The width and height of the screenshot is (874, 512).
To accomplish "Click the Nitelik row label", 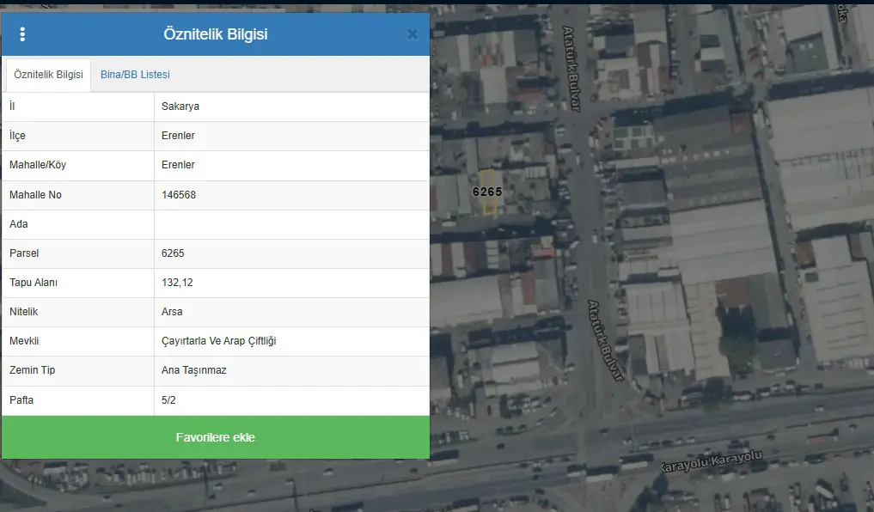I will click(23, 312).
